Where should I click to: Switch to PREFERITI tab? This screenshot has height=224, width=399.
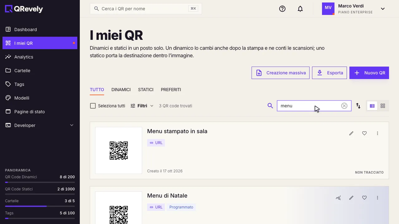pyautogui.click(x=171, y=90)
